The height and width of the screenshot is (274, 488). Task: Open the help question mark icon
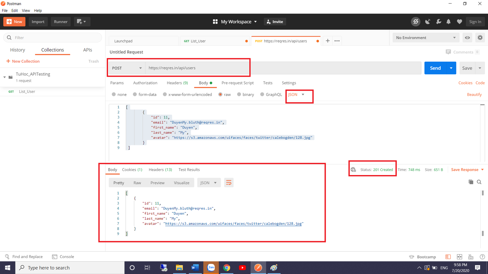click(x=482, y=257)
